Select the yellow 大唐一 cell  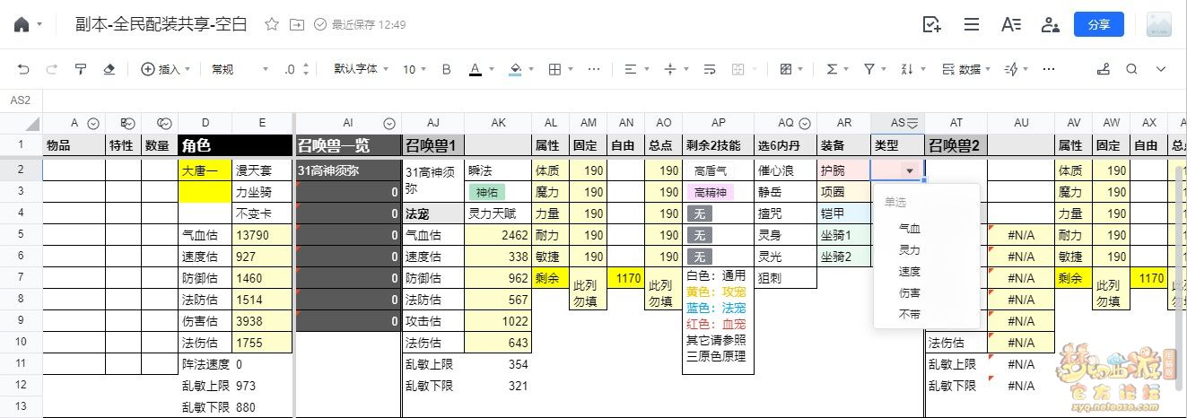[205, 170]
